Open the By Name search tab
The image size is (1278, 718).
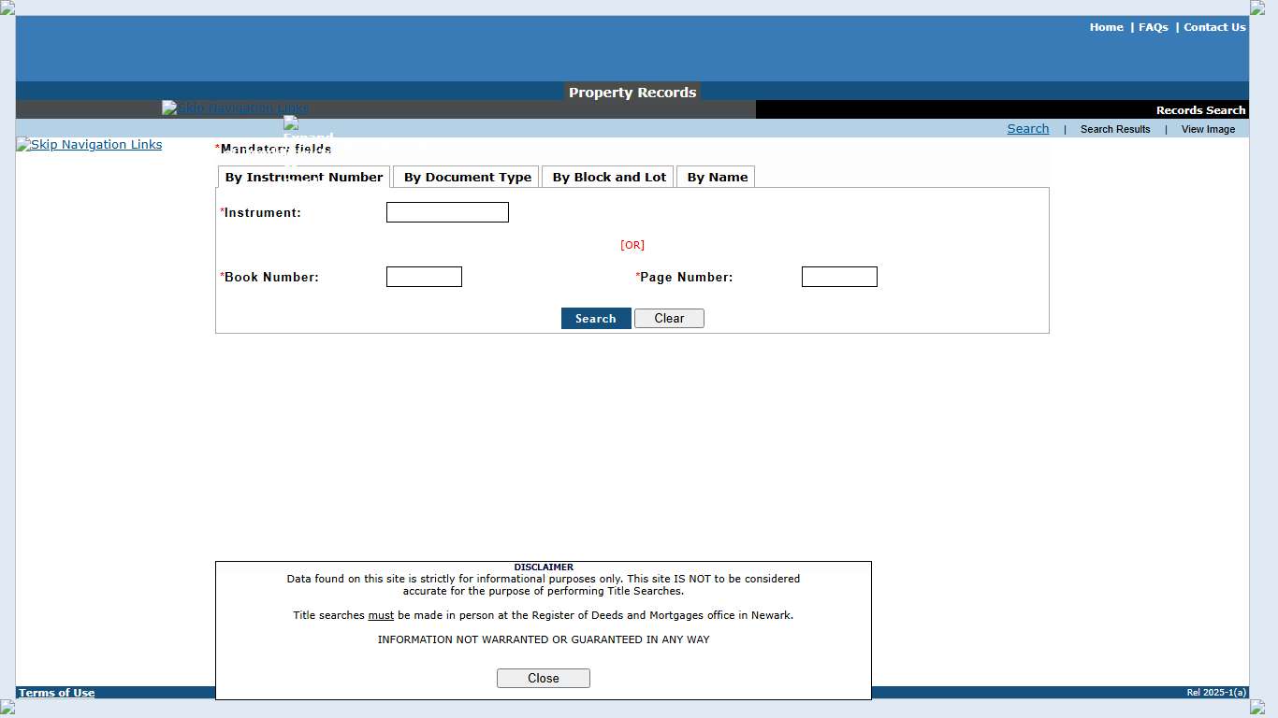click(715, 177)
